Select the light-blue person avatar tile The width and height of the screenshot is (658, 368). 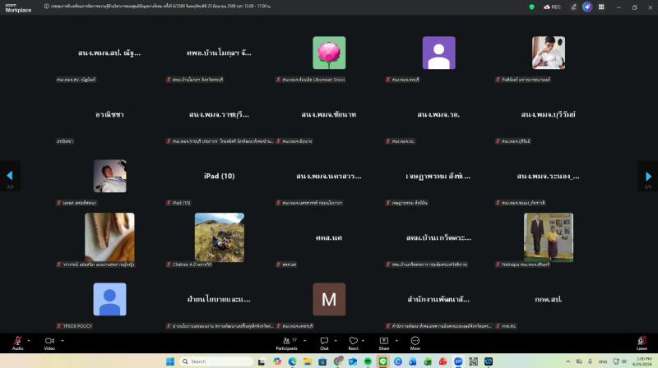(x=109, y=299)
